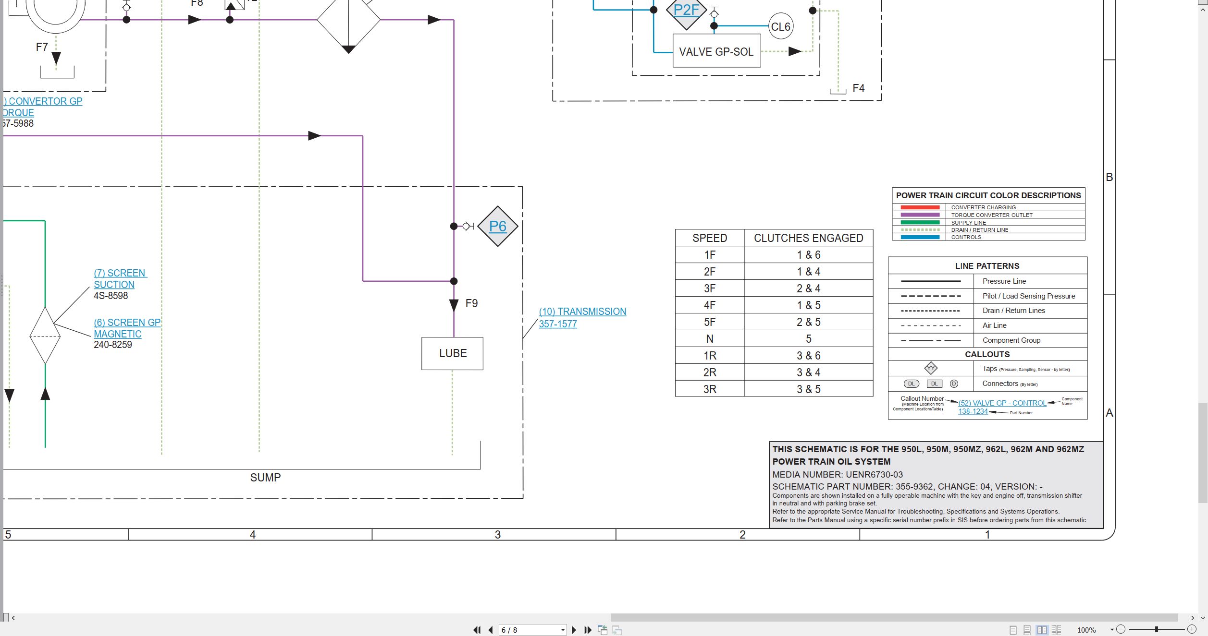
Task: Click the zoom slider handle
Action: click(1157, 629)
